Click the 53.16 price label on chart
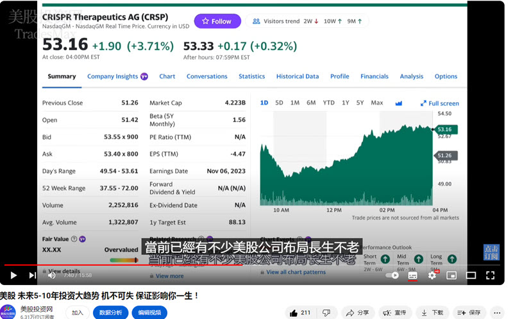Screen dimensions: 513x319 445,130
